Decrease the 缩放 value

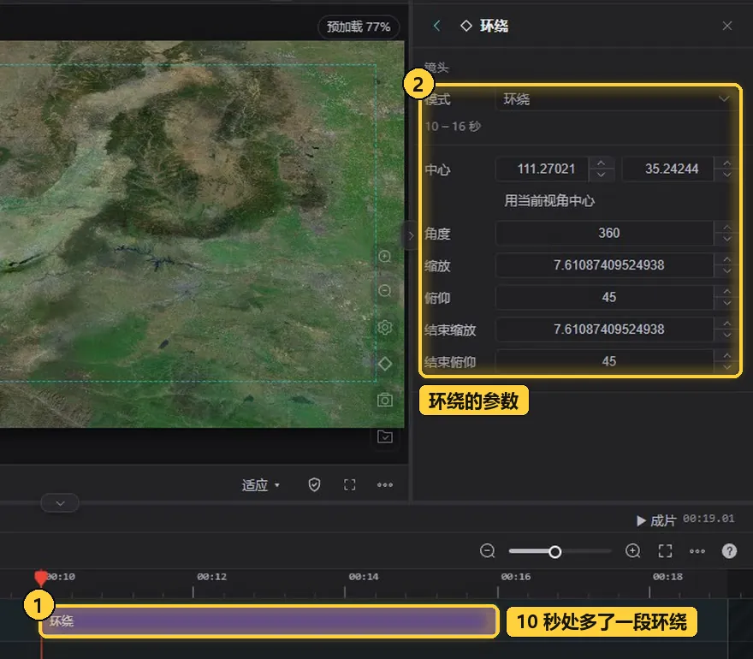726,271
